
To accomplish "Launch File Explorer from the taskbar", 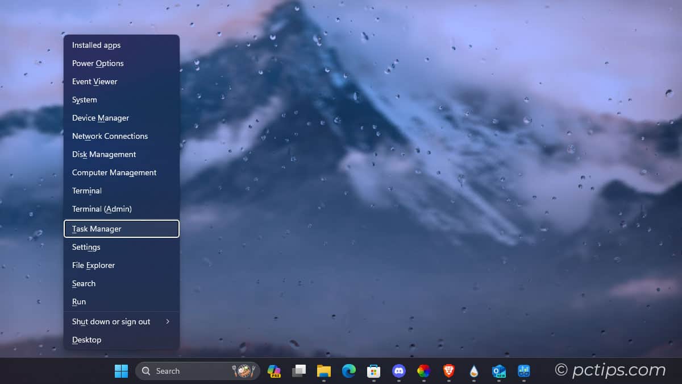I will pyautogui.click(x=324, y=371).
